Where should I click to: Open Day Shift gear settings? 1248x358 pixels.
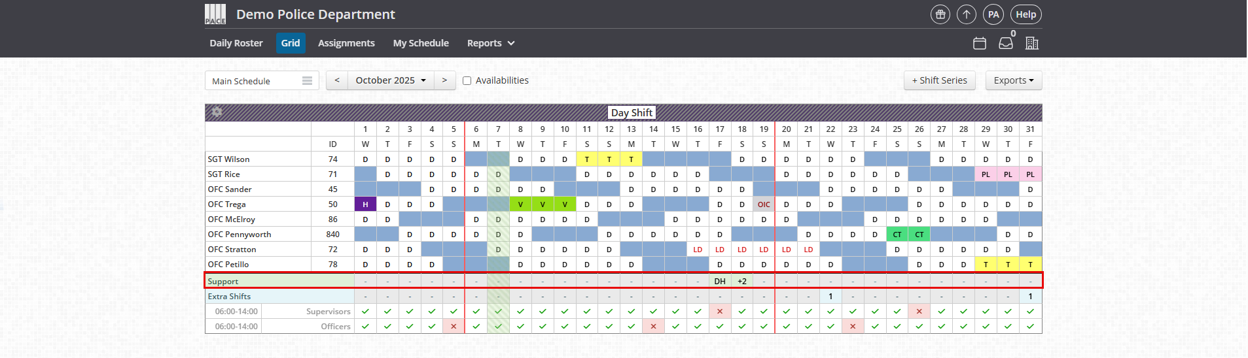click(217, 112)
